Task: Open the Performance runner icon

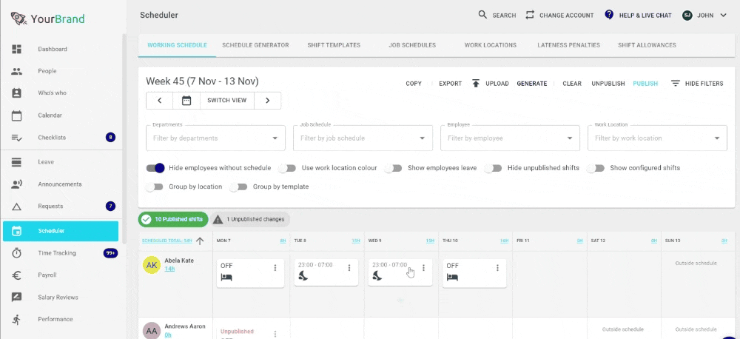Action: [x=16, y=319]
